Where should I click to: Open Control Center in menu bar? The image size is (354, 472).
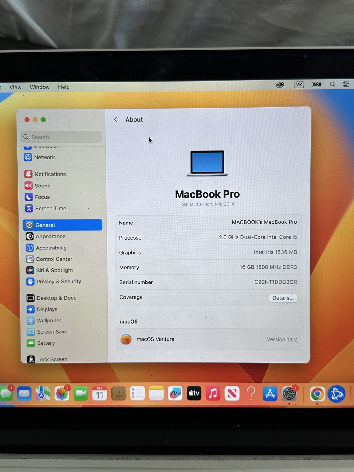(x=346, y=84)
